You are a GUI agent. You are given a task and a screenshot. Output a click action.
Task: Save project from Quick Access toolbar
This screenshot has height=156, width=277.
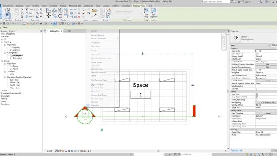[x=4, y=23]
